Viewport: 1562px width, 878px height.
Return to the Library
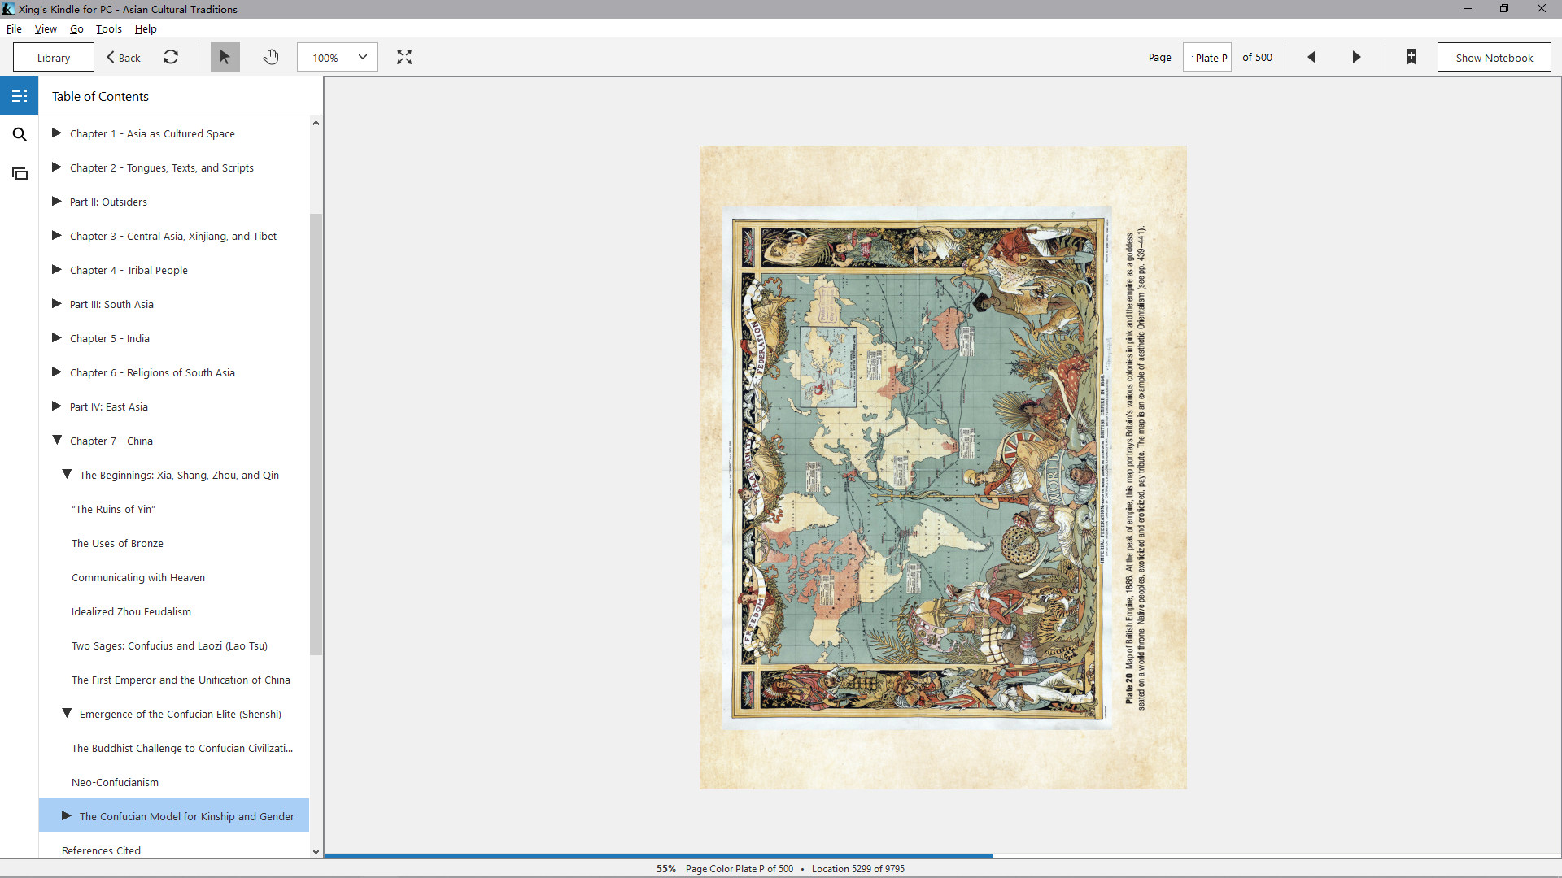(x=54, y=58)
